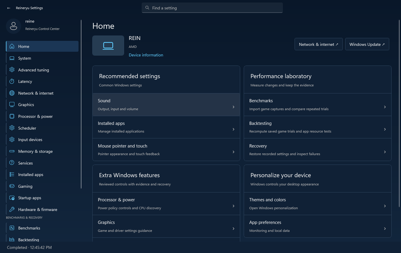The image size is (401, 253).
Task: Click the Input devices gear icon
Action: (12, 140)
